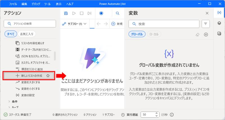
Task: Close the 変数 panel
Action: (207, 13)
